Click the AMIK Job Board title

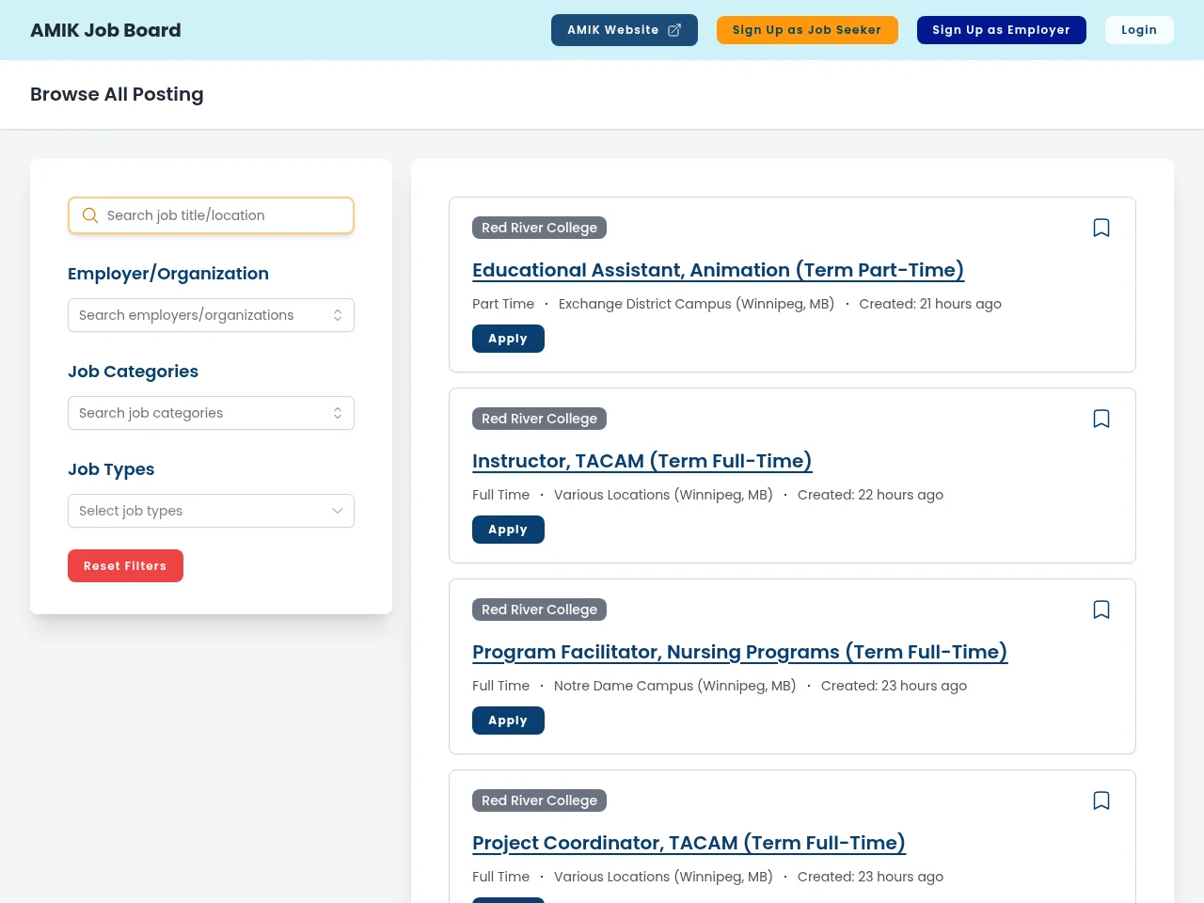coord(105,30)
